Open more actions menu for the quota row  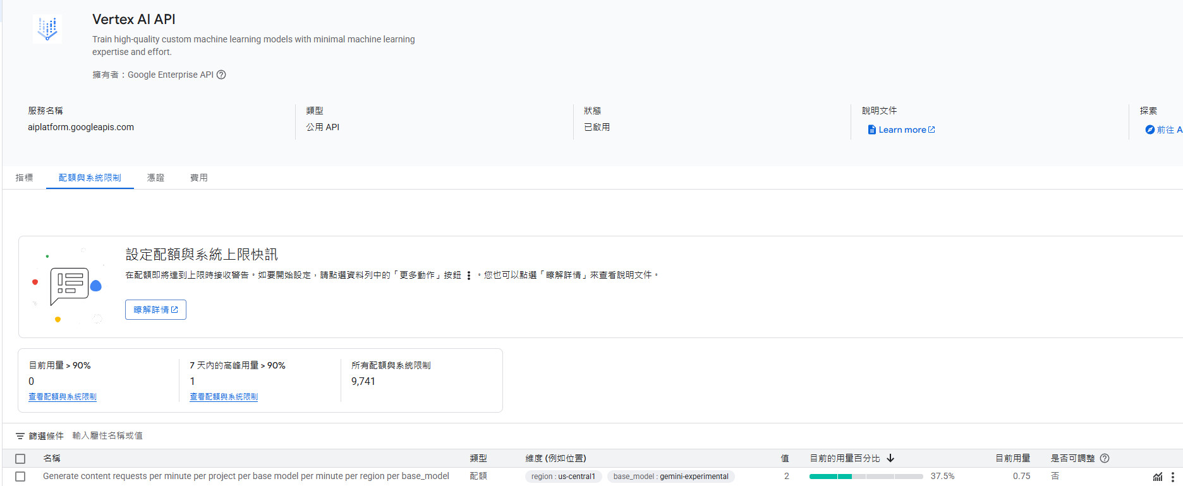tap(1172, 477)
